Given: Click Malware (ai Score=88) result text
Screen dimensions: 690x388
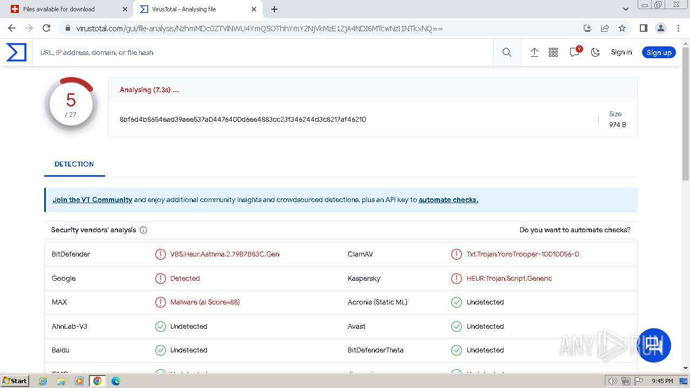Looking at the screenshot, I should 205,302.
